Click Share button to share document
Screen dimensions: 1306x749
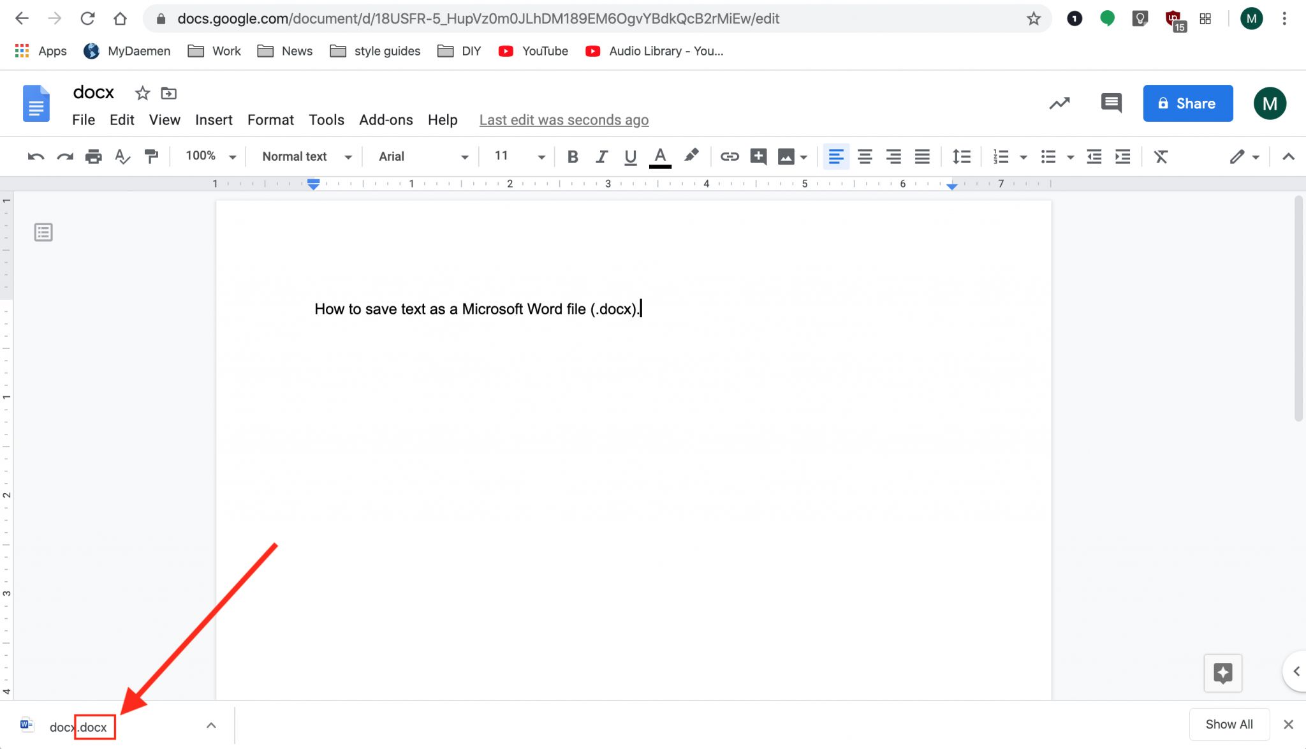coord(1187,102)
